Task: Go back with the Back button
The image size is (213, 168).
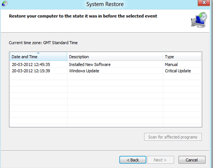Action: (133, 160)
